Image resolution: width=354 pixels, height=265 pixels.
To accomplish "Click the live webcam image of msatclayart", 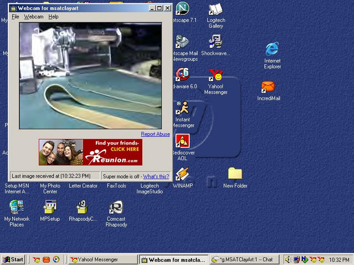I will tap(91, 76).
